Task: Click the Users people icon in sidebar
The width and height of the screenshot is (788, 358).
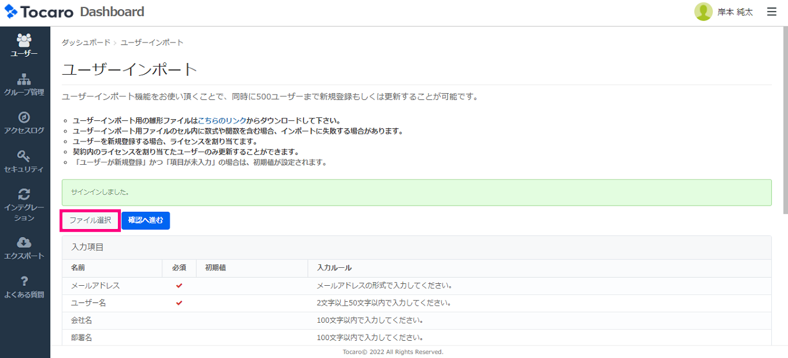Action: click(x=24, y=41)
